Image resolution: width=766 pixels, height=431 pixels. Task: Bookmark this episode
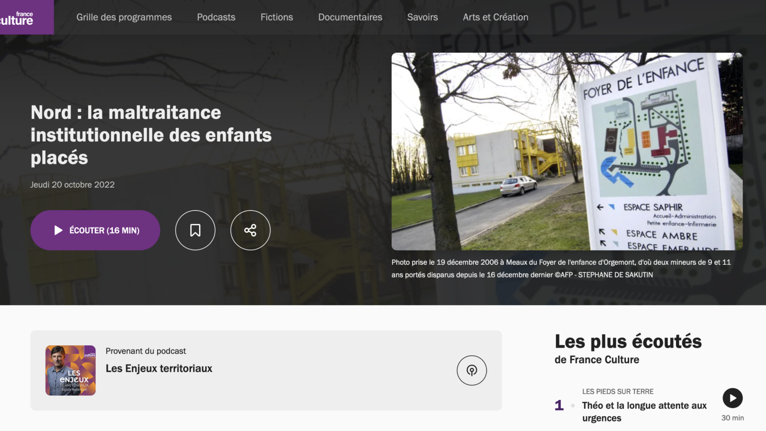coord(195,230)
